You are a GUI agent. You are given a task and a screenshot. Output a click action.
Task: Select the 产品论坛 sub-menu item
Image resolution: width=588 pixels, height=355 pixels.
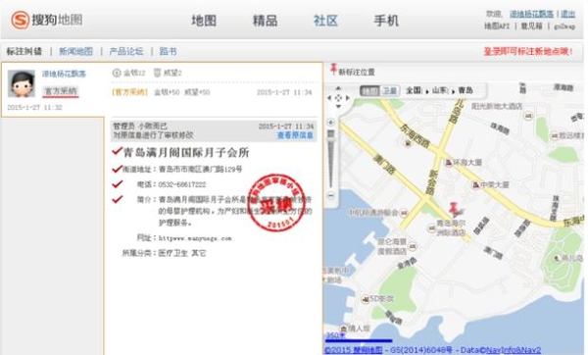[126, 51]
